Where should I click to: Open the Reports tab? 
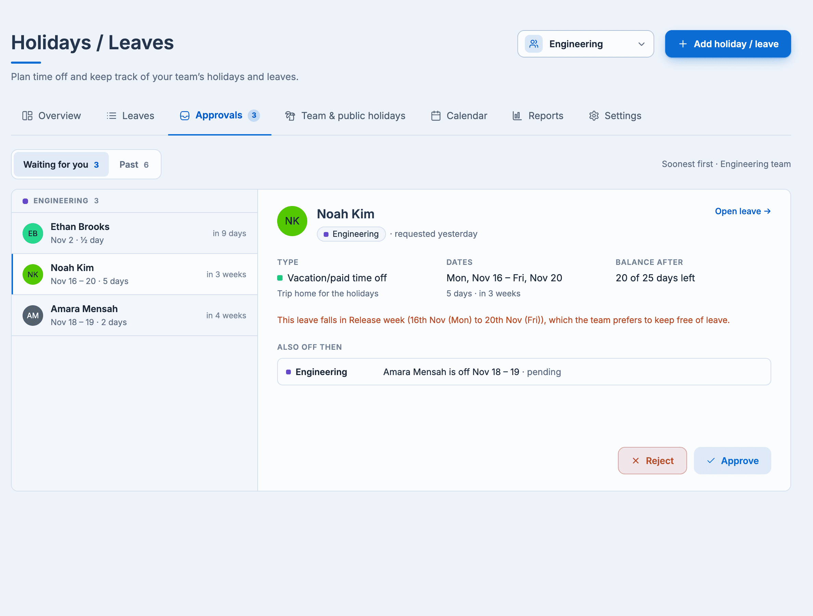pos(538,116)
